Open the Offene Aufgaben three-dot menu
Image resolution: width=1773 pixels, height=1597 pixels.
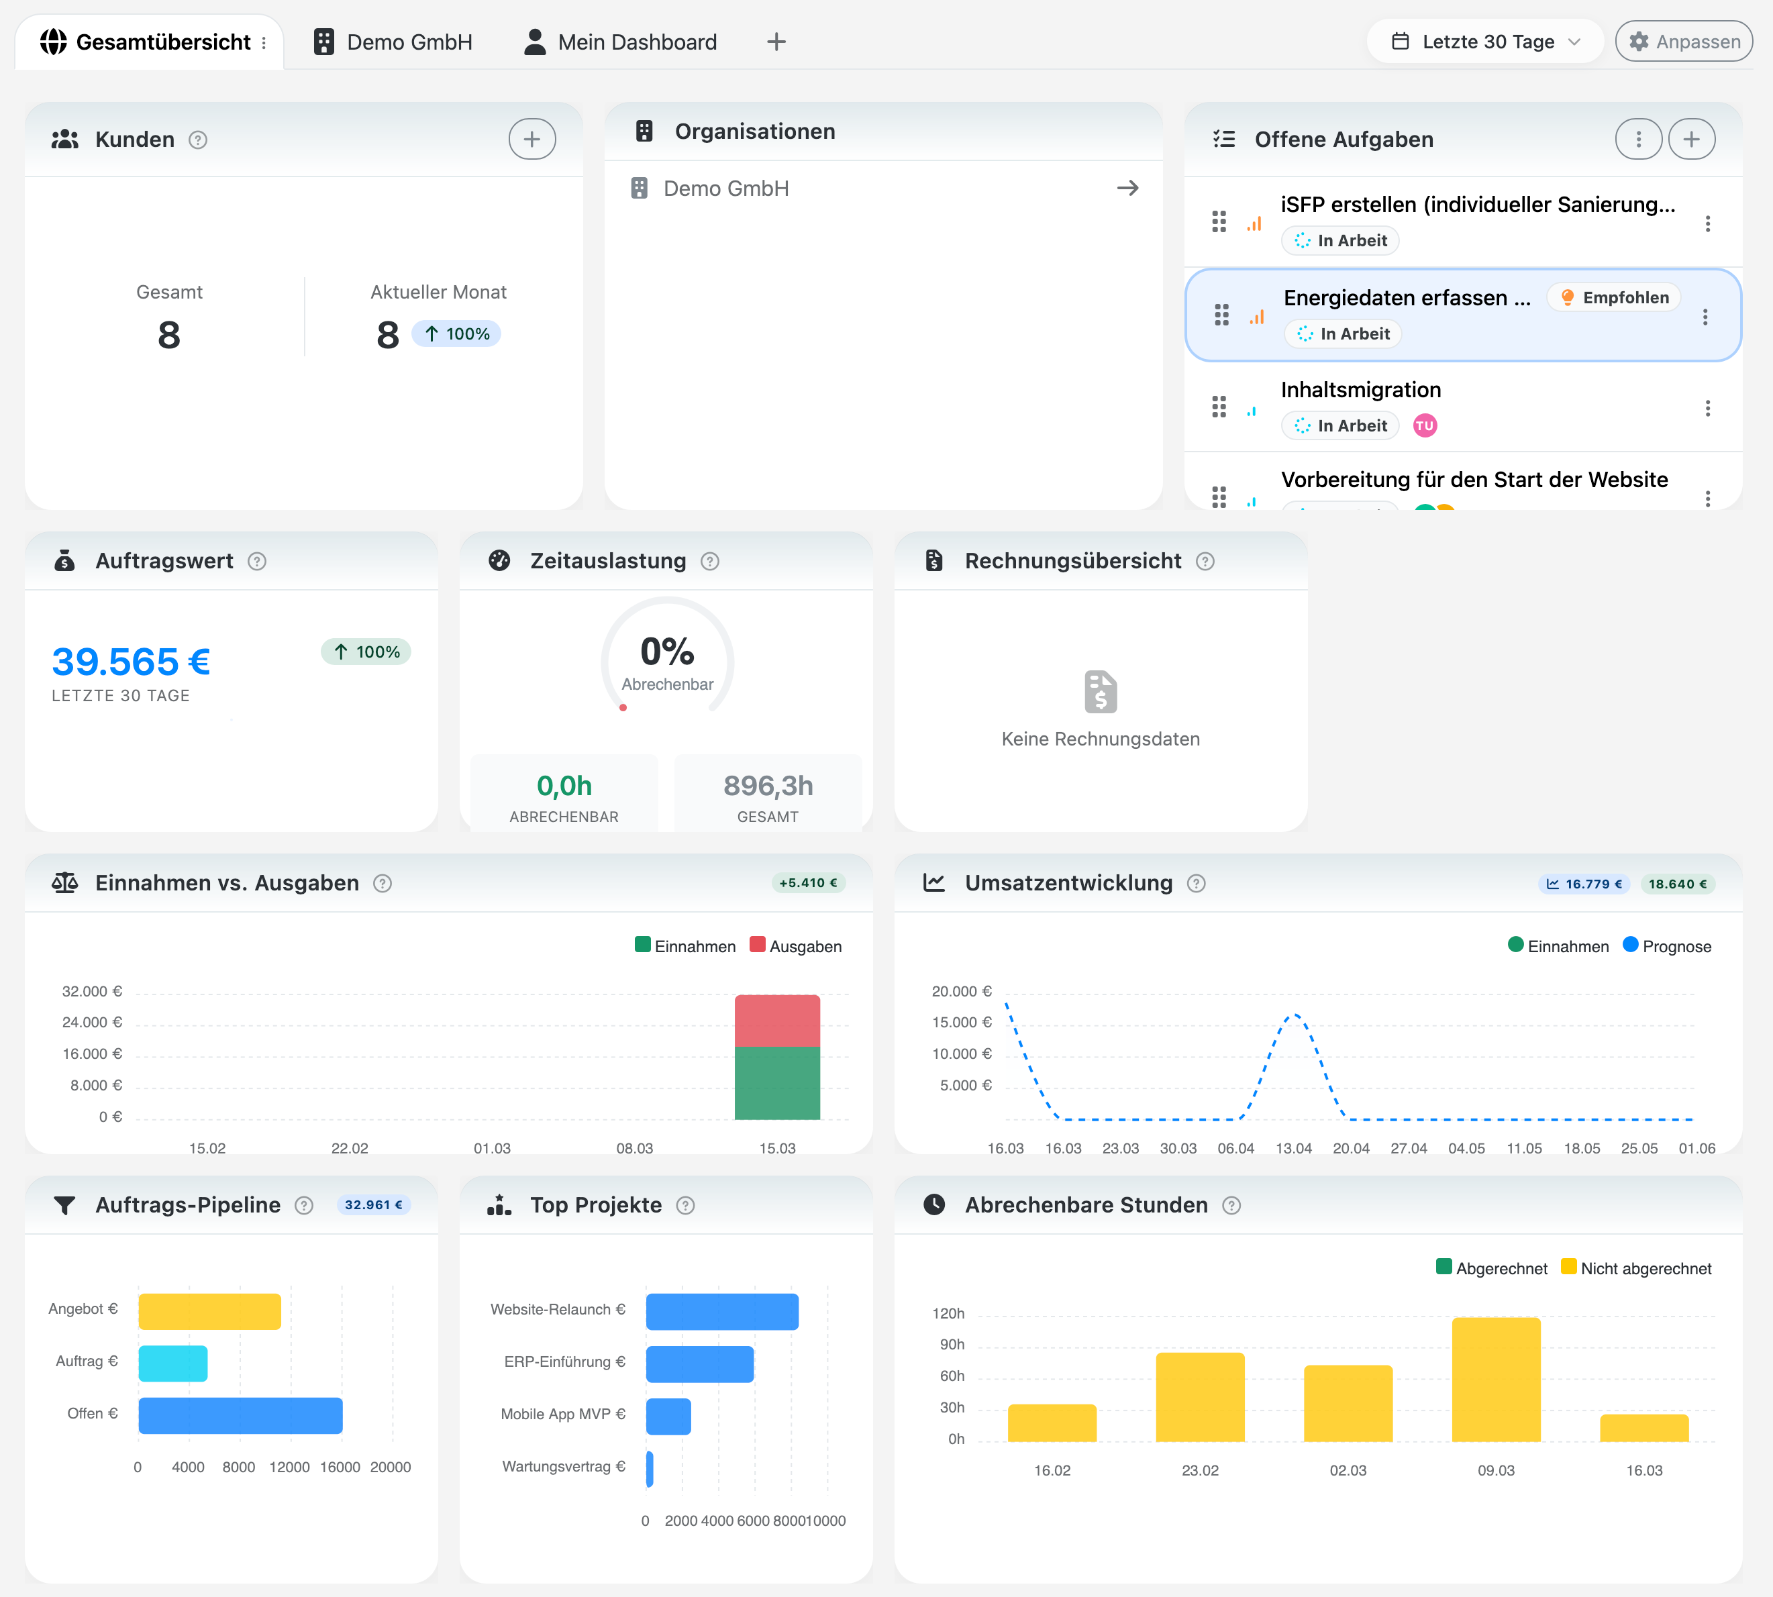[x=1638, y=138]
